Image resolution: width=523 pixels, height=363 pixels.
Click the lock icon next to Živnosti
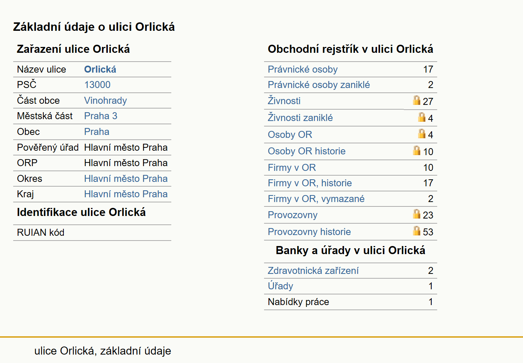click(x=416, y=100)
